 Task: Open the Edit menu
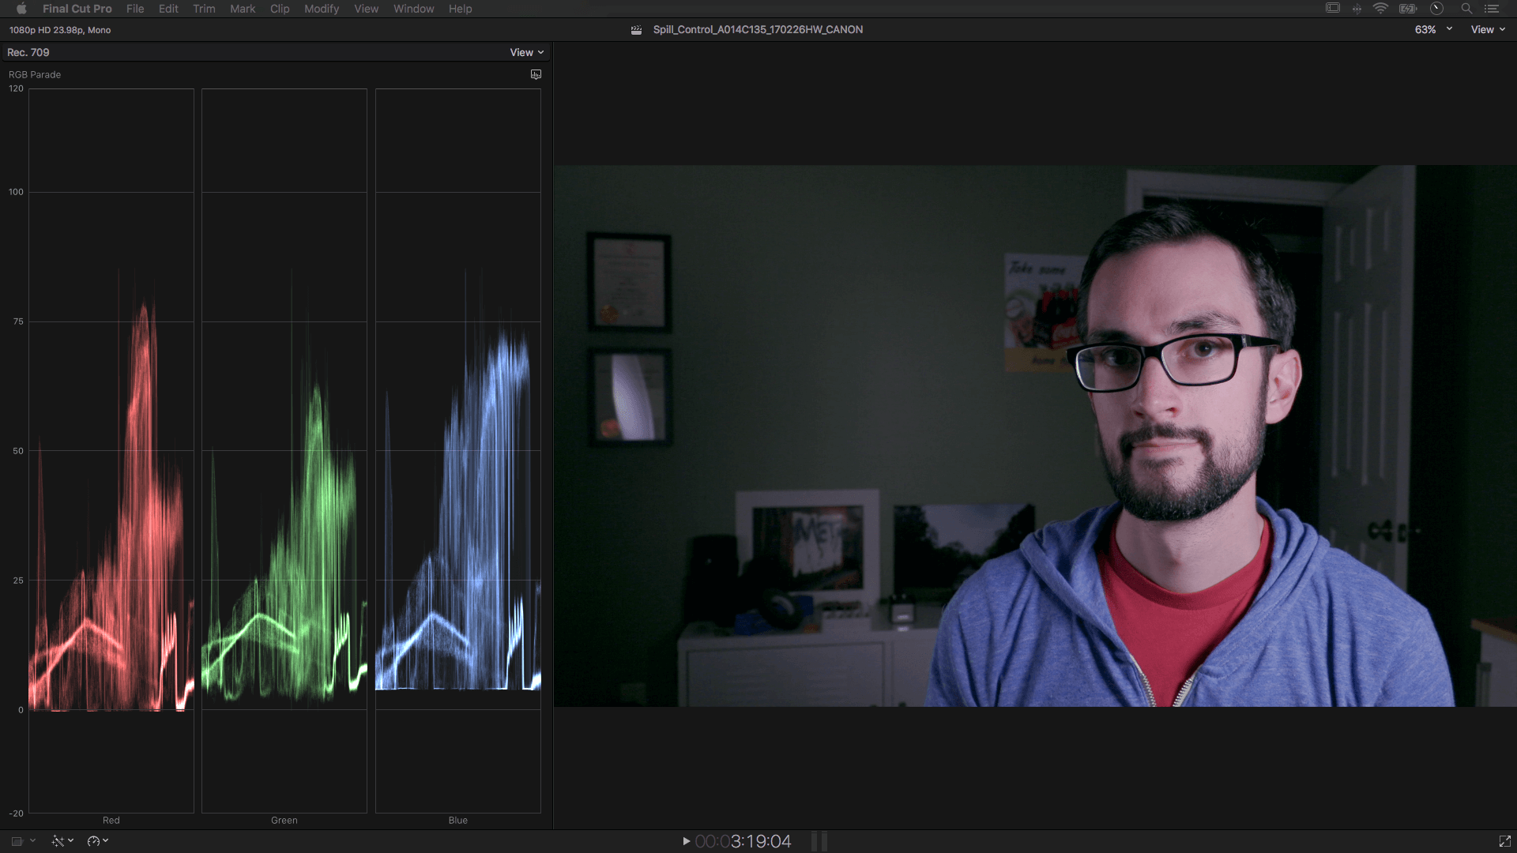tap(168, 9)
